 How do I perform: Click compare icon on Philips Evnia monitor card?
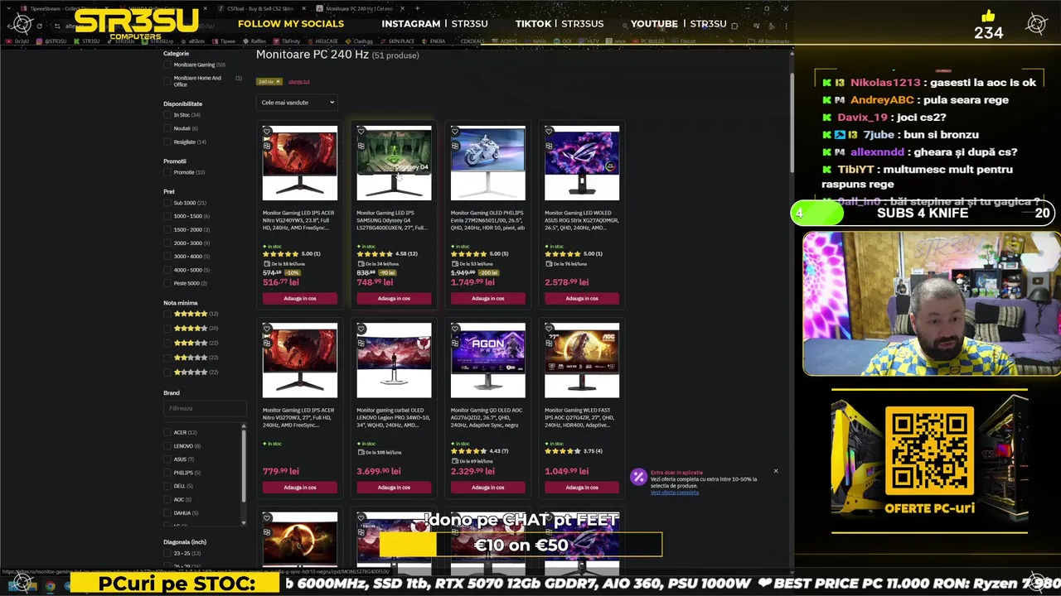pos(455,145)
